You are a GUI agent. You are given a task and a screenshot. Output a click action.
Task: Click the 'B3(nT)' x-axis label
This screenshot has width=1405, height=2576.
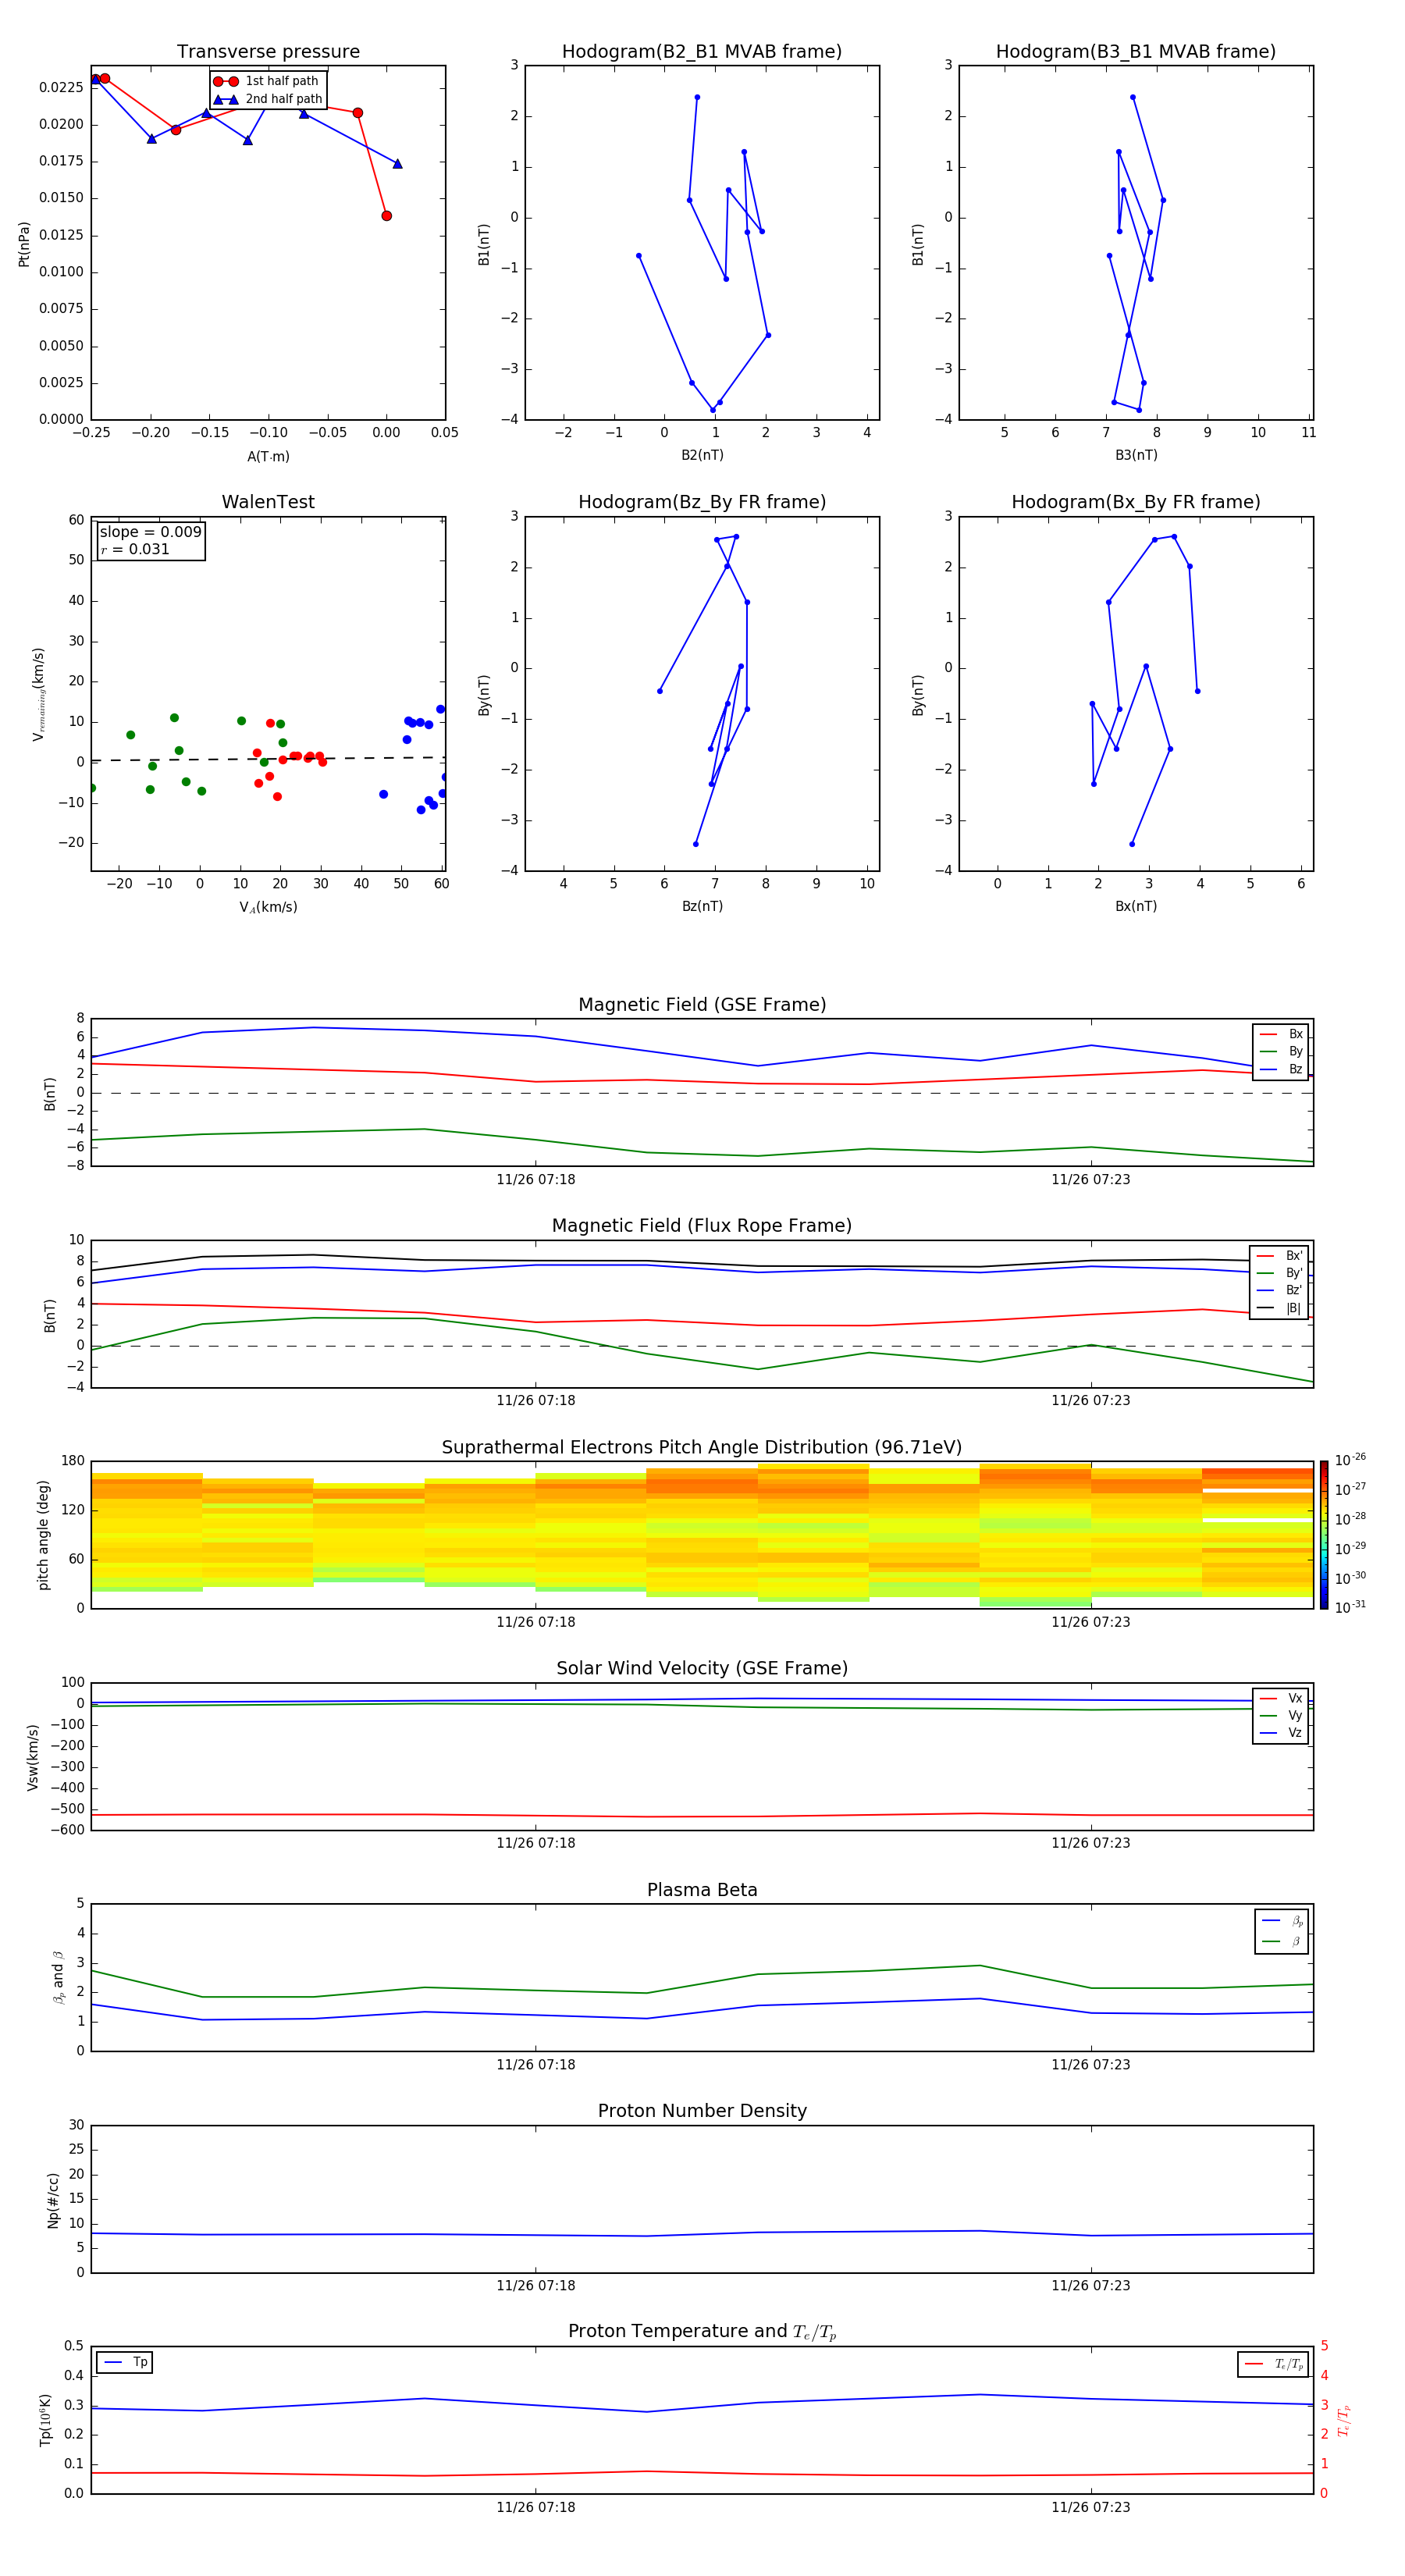pyautogui.click(x=1136, y=455)
